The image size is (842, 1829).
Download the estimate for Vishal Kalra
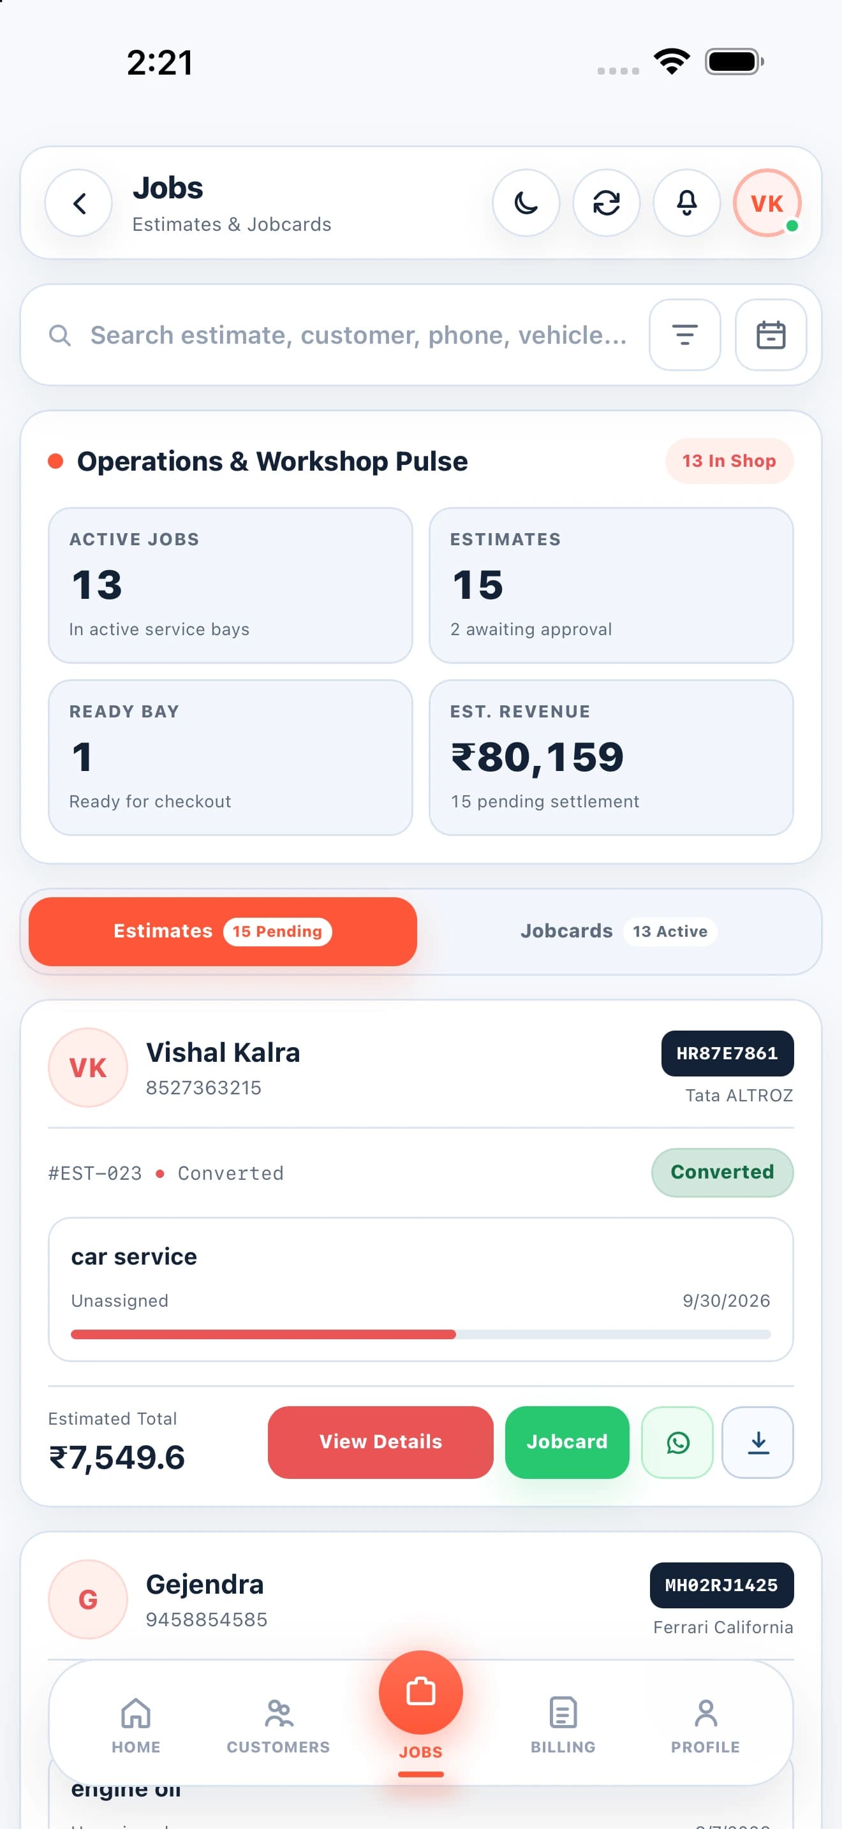pos(758,1442)
